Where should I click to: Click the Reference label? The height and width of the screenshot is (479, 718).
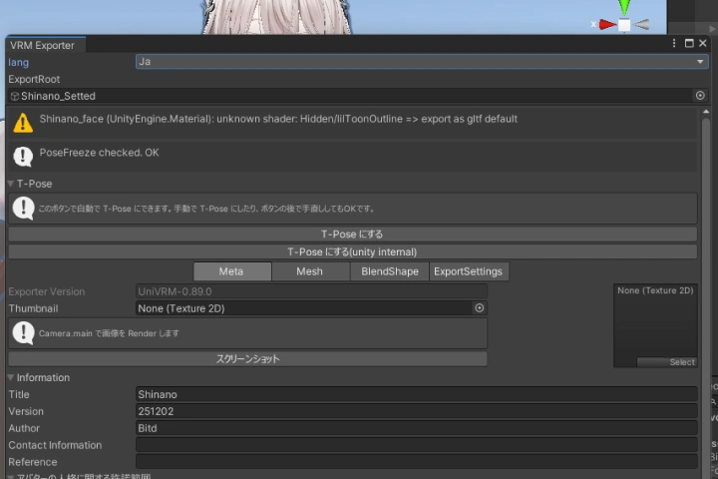(x=33, y=462)
